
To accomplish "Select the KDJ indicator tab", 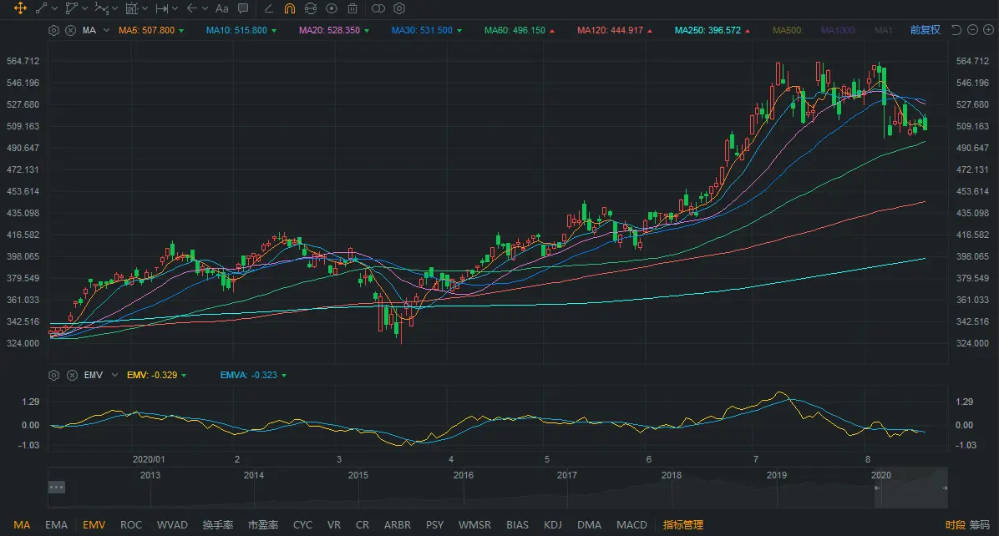I will pos(553,525).
